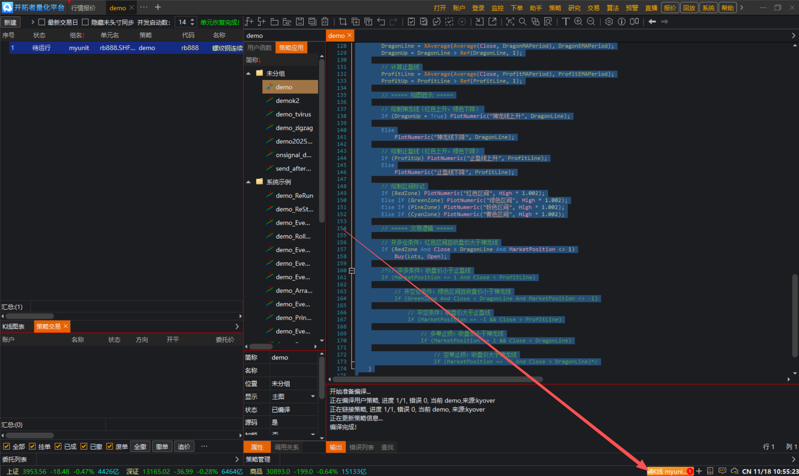Screen dimensions: 799x476
Task: Collapse the 系统示例 folder
Action: [248, 182]
